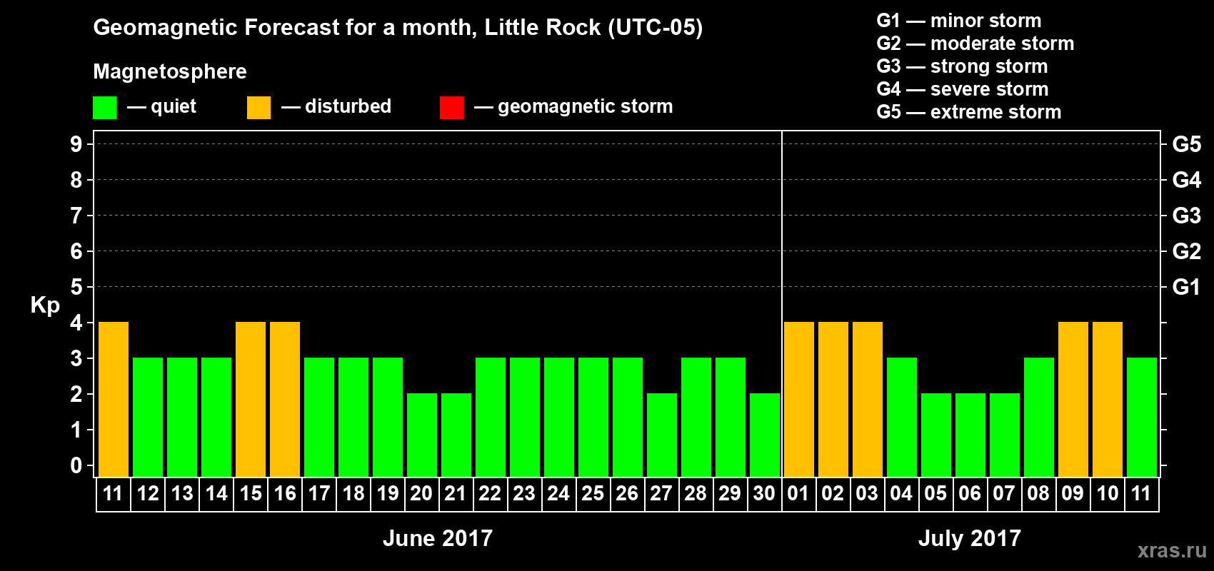
Task: Click the '— quiet' legend label
Action: pos(161,106)
